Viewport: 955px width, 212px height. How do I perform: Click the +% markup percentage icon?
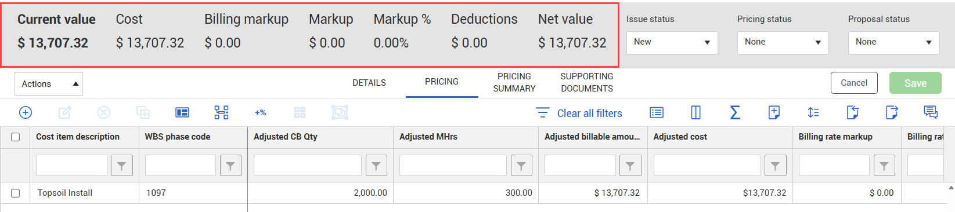click(261, 112)
